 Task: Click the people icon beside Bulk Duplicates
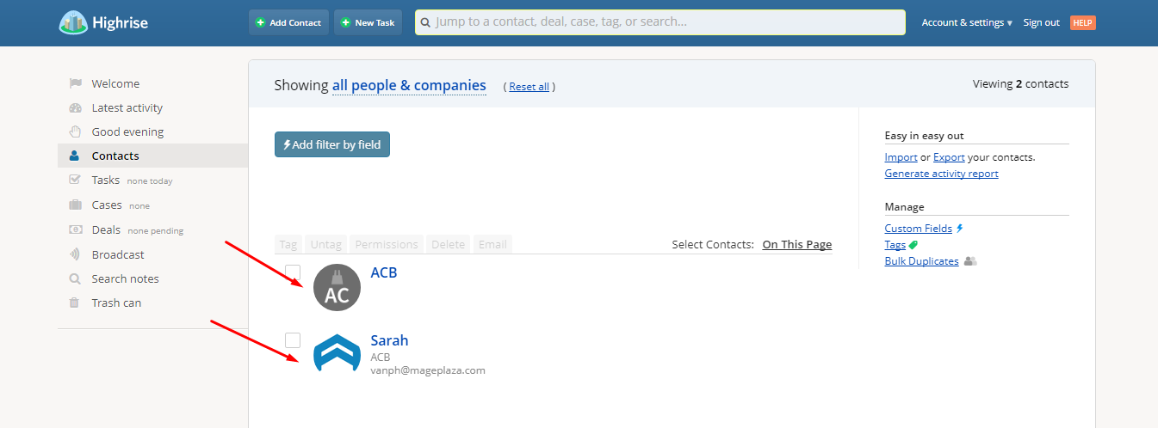pos(970,261)
